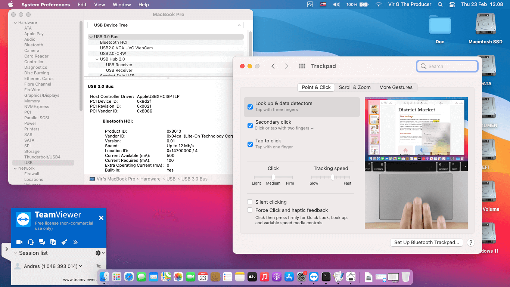This screenshot has width=510, height=287.
Task: Open the Window menu in the menu bar
Action: (121, 4)
